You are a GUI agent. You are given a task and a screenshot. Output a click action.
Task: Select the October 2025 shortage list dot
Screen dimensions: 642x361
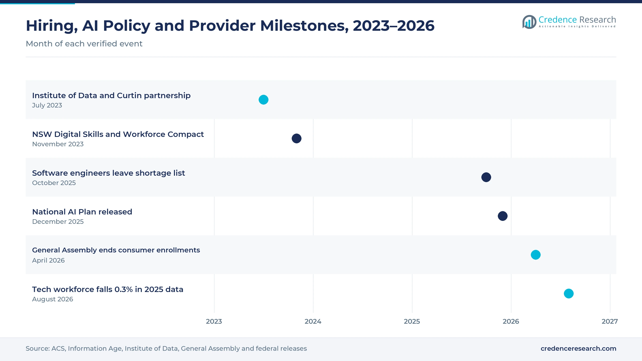(486, 177)
